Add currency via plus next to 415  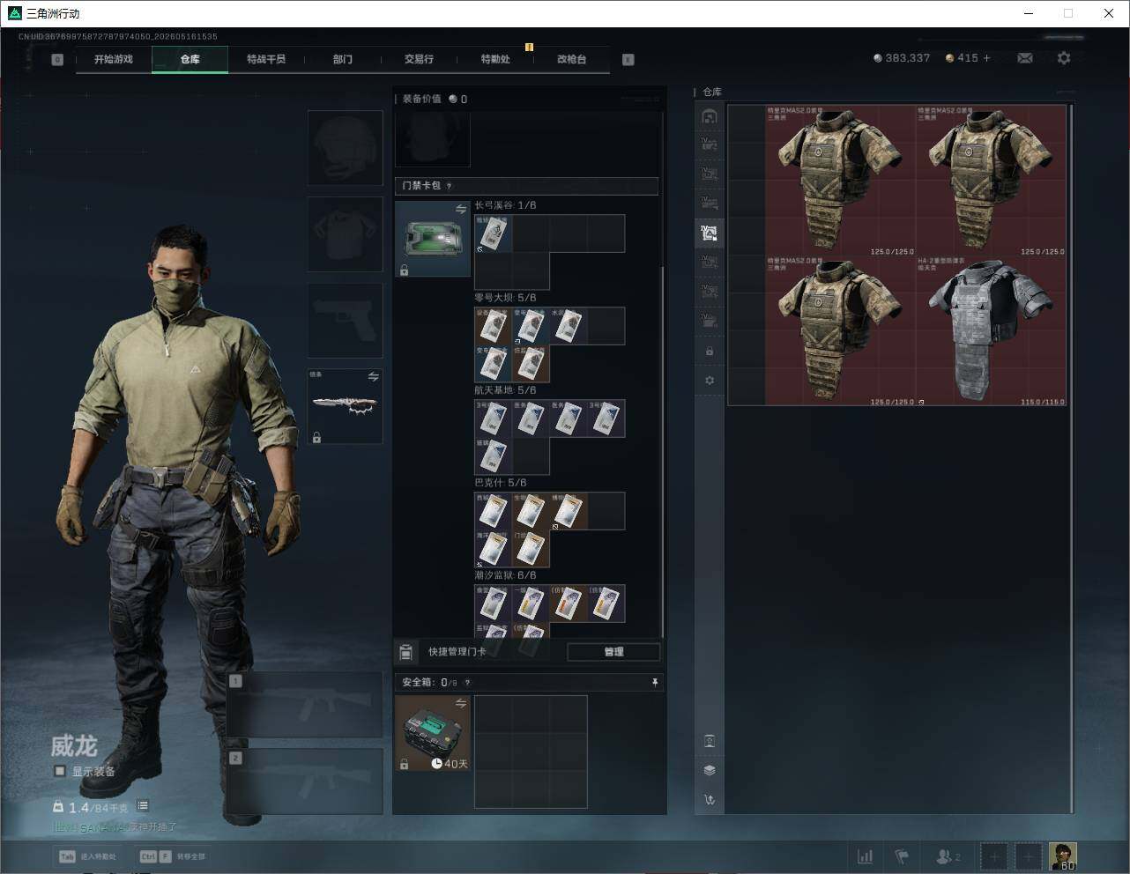click(987, 58)
